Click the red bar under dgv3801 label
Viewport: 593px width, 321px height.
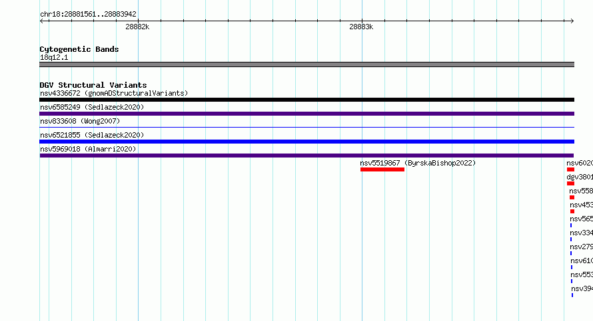pos(571,183)
